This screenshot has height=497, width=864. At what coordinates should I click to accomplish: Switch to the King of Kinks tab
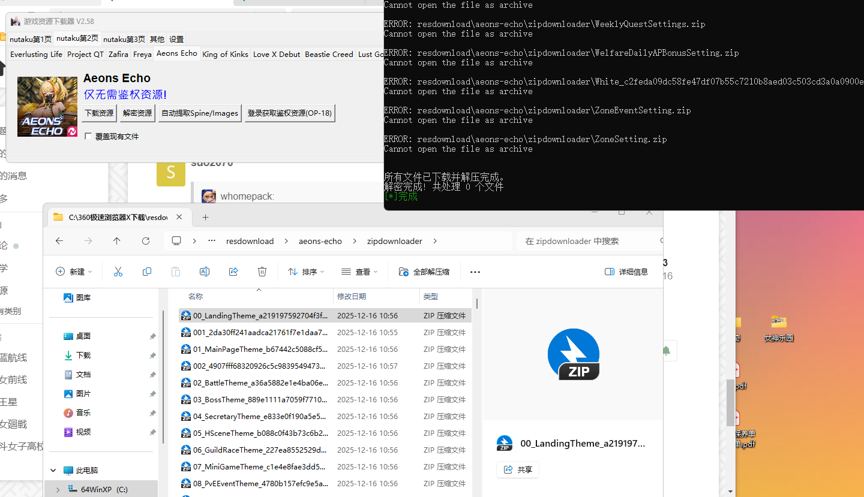click(x=225, y=54)
